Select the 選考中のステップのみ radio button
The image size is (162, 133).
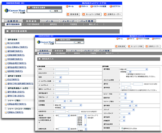pyautogui.click(x=122, y=128)
